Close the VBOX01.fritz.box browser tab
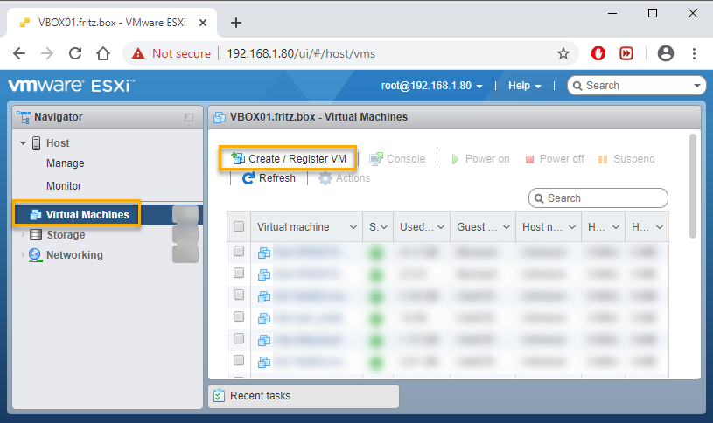This screenshot has height=423, width=713. click(203, 23)
